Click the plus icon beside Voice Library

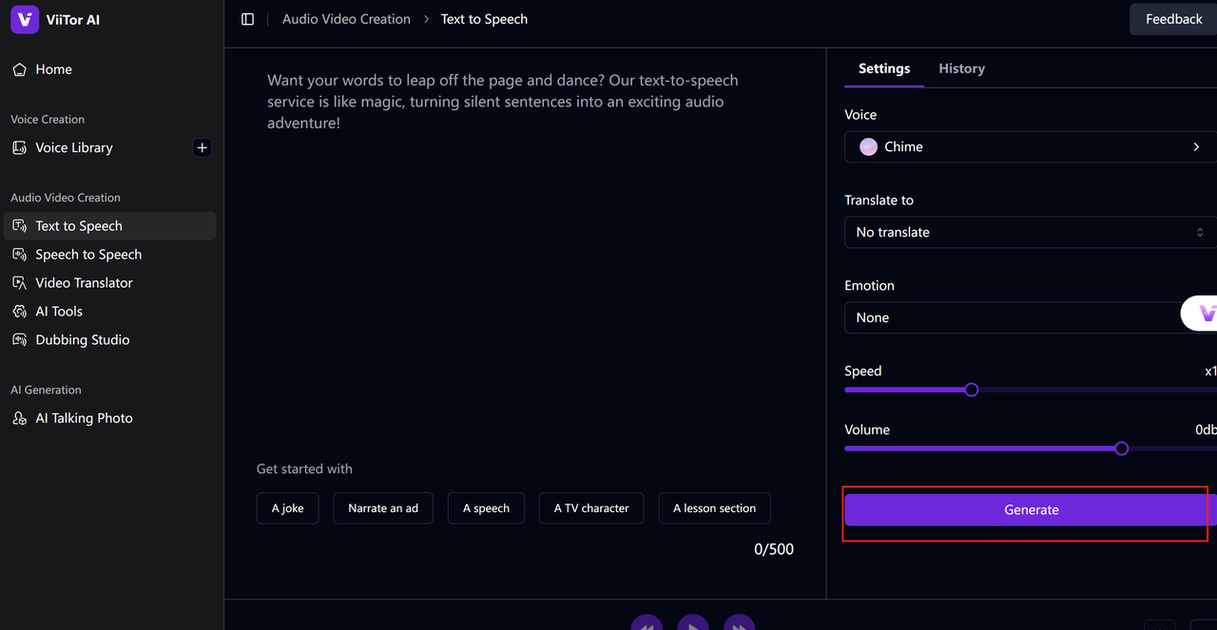(202, 147)
